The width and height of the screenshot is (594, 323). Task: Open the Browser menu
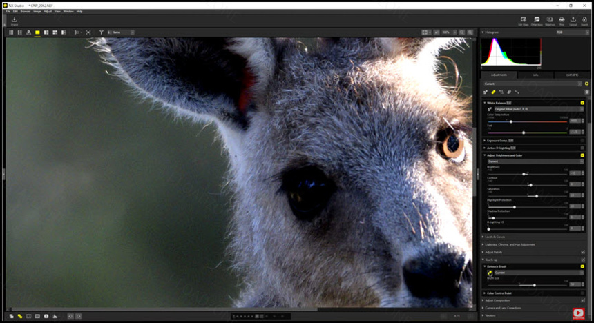point(26,12)
